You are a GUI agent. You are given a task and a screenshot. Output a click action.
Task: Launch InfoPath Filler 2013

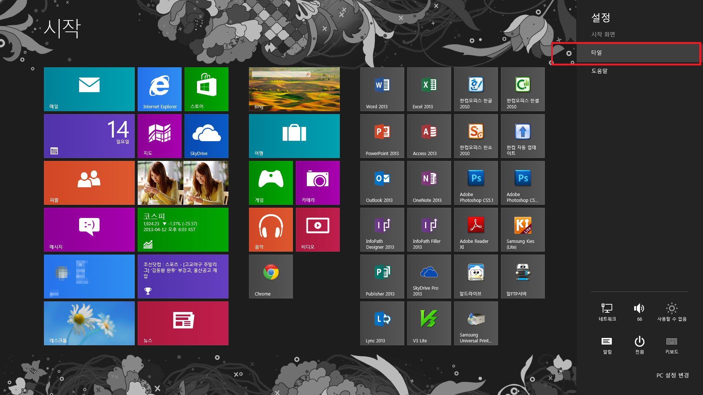click(x=429, y=230)
